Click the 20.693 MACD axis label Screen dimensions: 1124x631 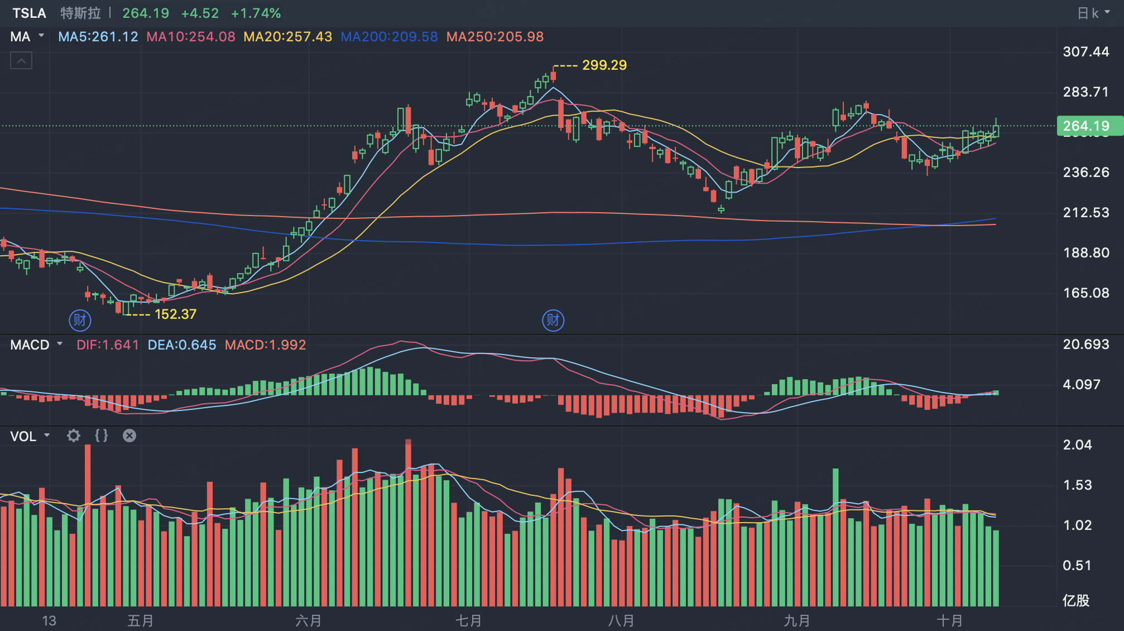click(1086, 345)
